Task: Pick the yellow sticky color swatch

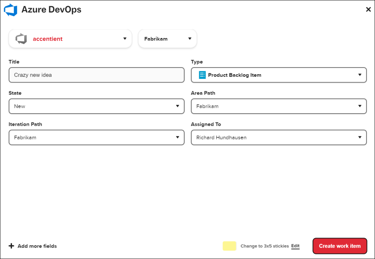Action: (230, 246)
